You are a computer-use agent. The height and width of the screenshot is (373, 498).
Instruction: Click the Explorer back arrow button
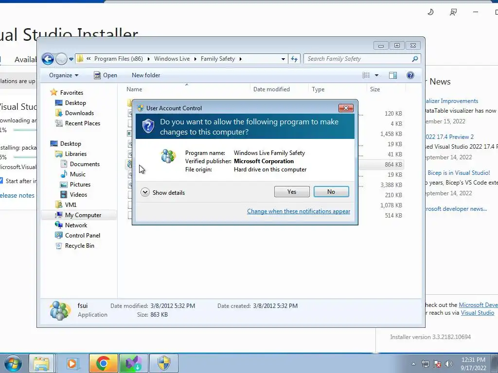pos(48,59)
